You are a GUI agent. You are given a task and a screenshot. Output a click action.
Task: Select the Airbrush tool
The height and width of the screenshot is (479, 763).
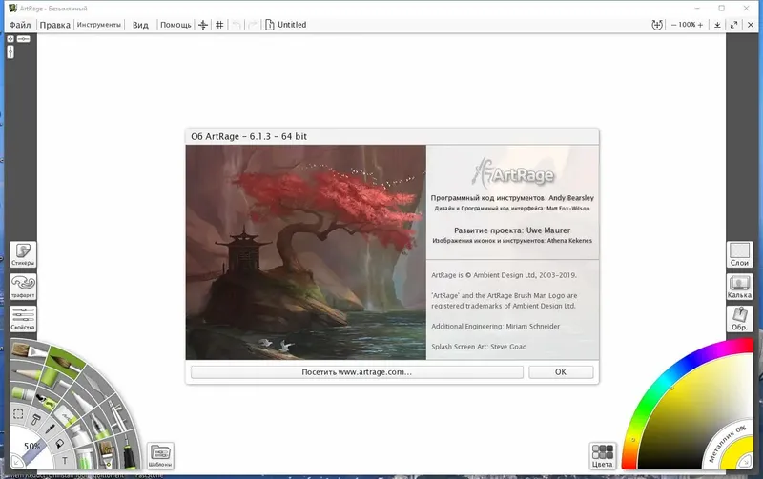[x=117, y=416]
